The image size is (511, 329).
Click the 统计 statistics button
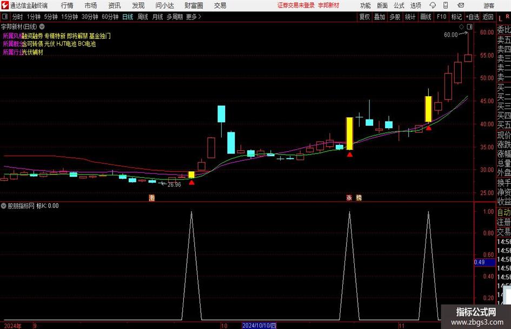[x=410, y=17]
